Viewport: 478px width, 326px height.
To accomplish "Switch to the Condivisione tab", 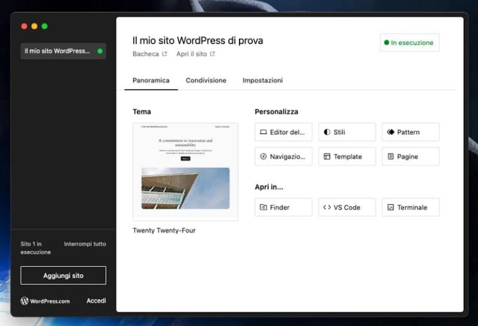I will point(206,80).
